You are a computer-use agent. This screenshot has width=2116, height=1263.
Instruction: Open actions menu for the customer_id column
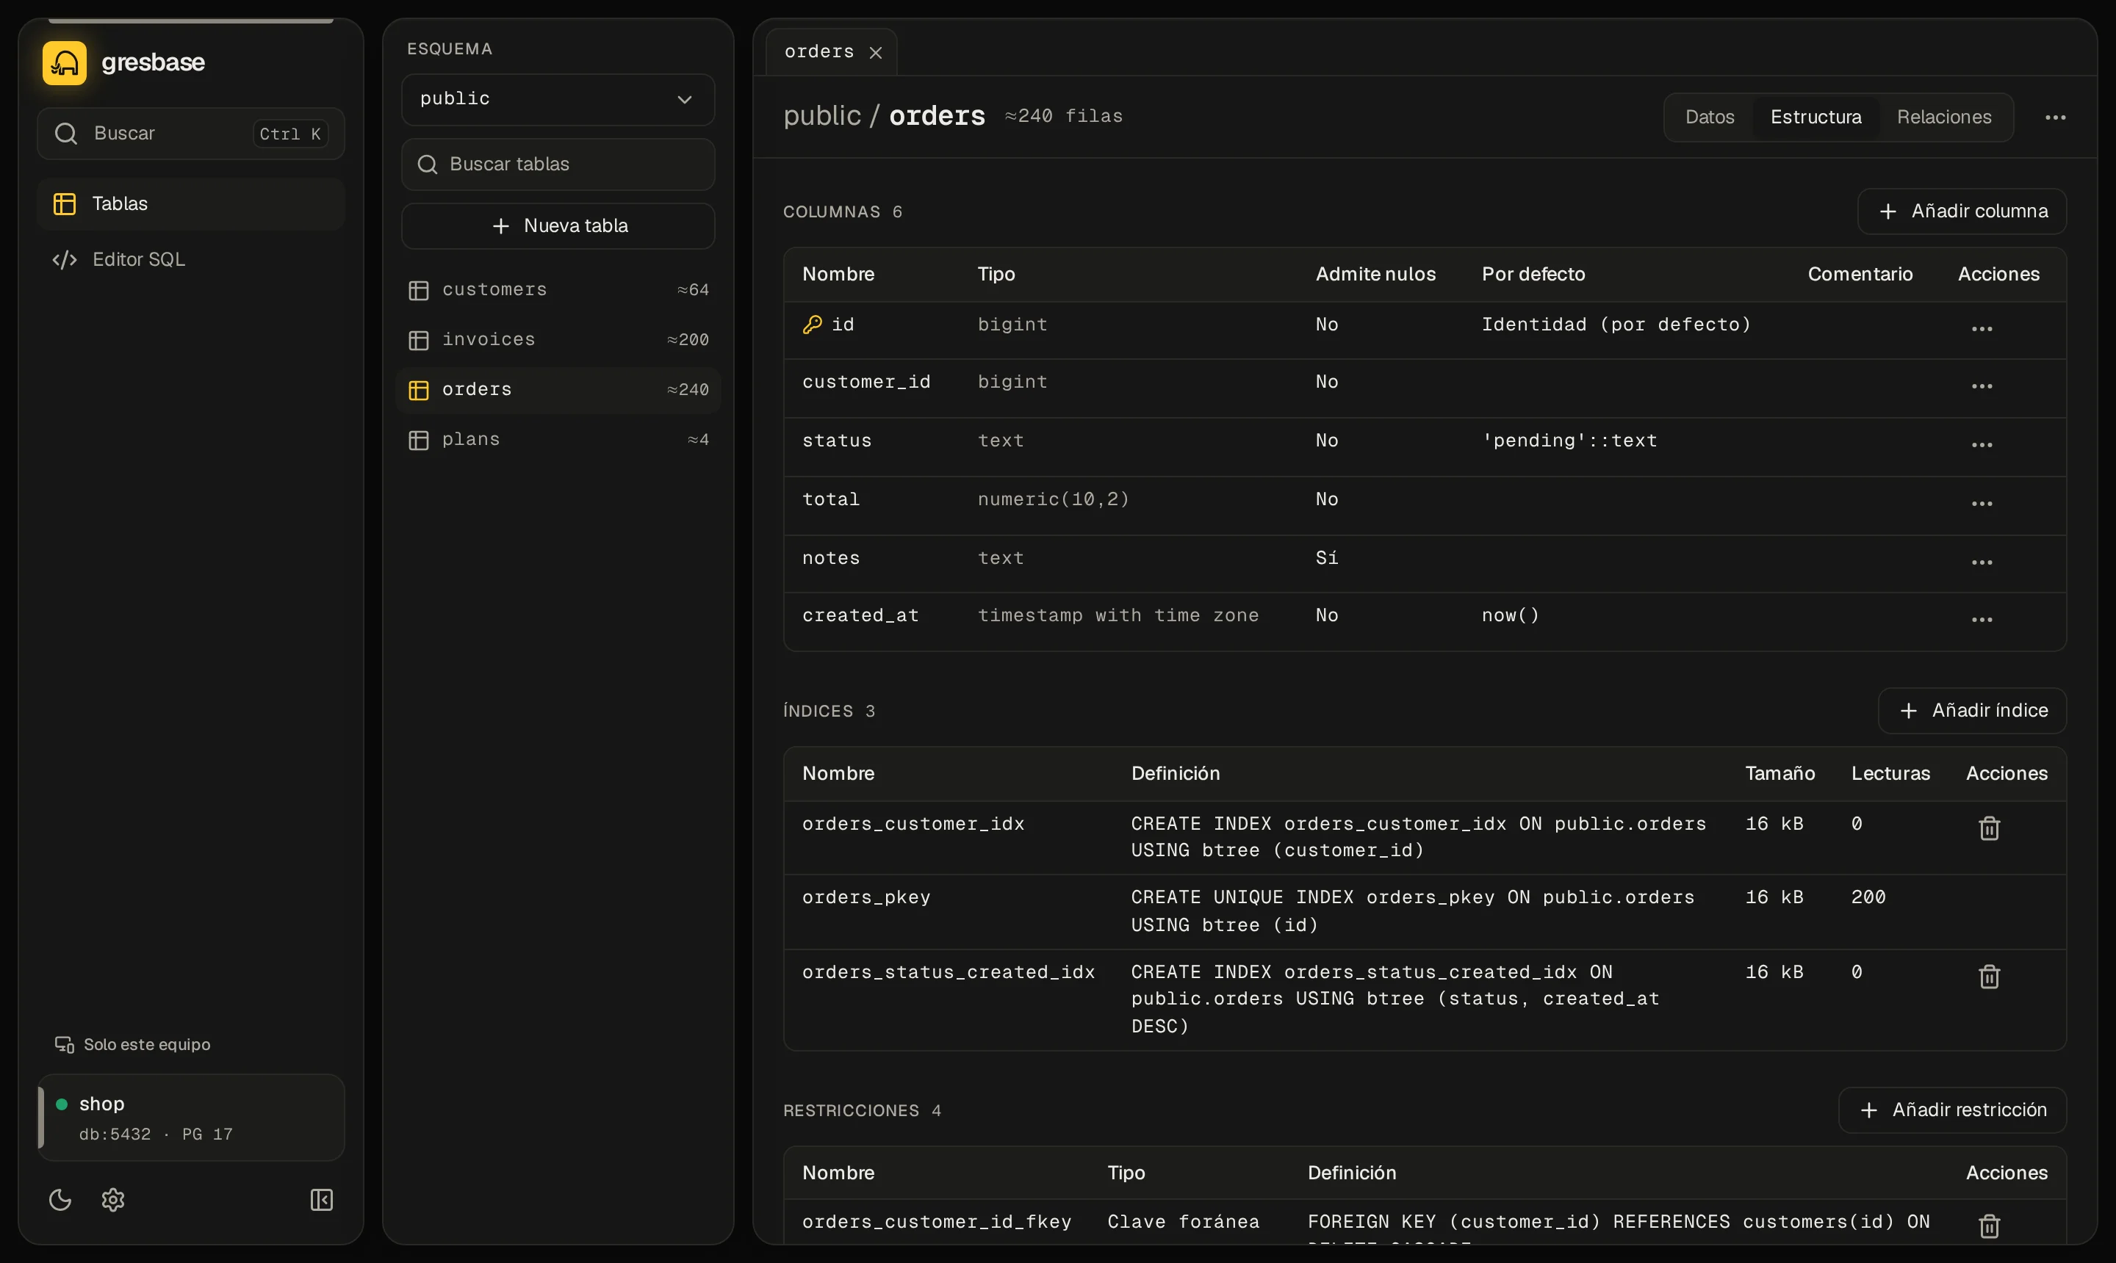point(1982,386)
